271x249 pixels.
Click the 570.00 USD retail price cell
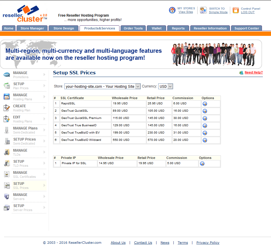[159, 140]
